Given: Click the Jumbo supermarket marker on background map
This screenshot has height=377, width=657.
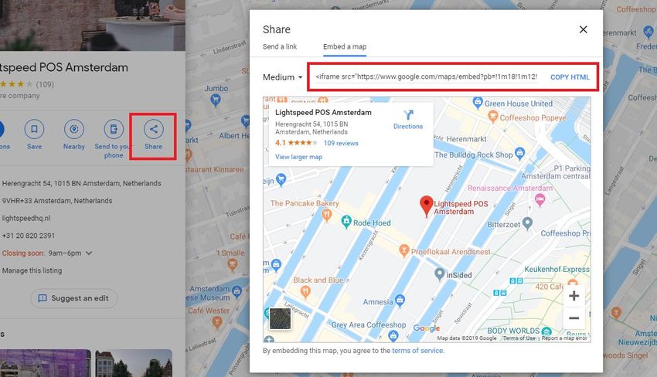Looking at the screenshot, I should point(216,100).
